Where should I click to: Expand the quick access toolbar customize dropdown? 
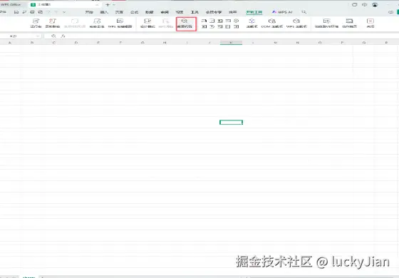pos(64,12)
